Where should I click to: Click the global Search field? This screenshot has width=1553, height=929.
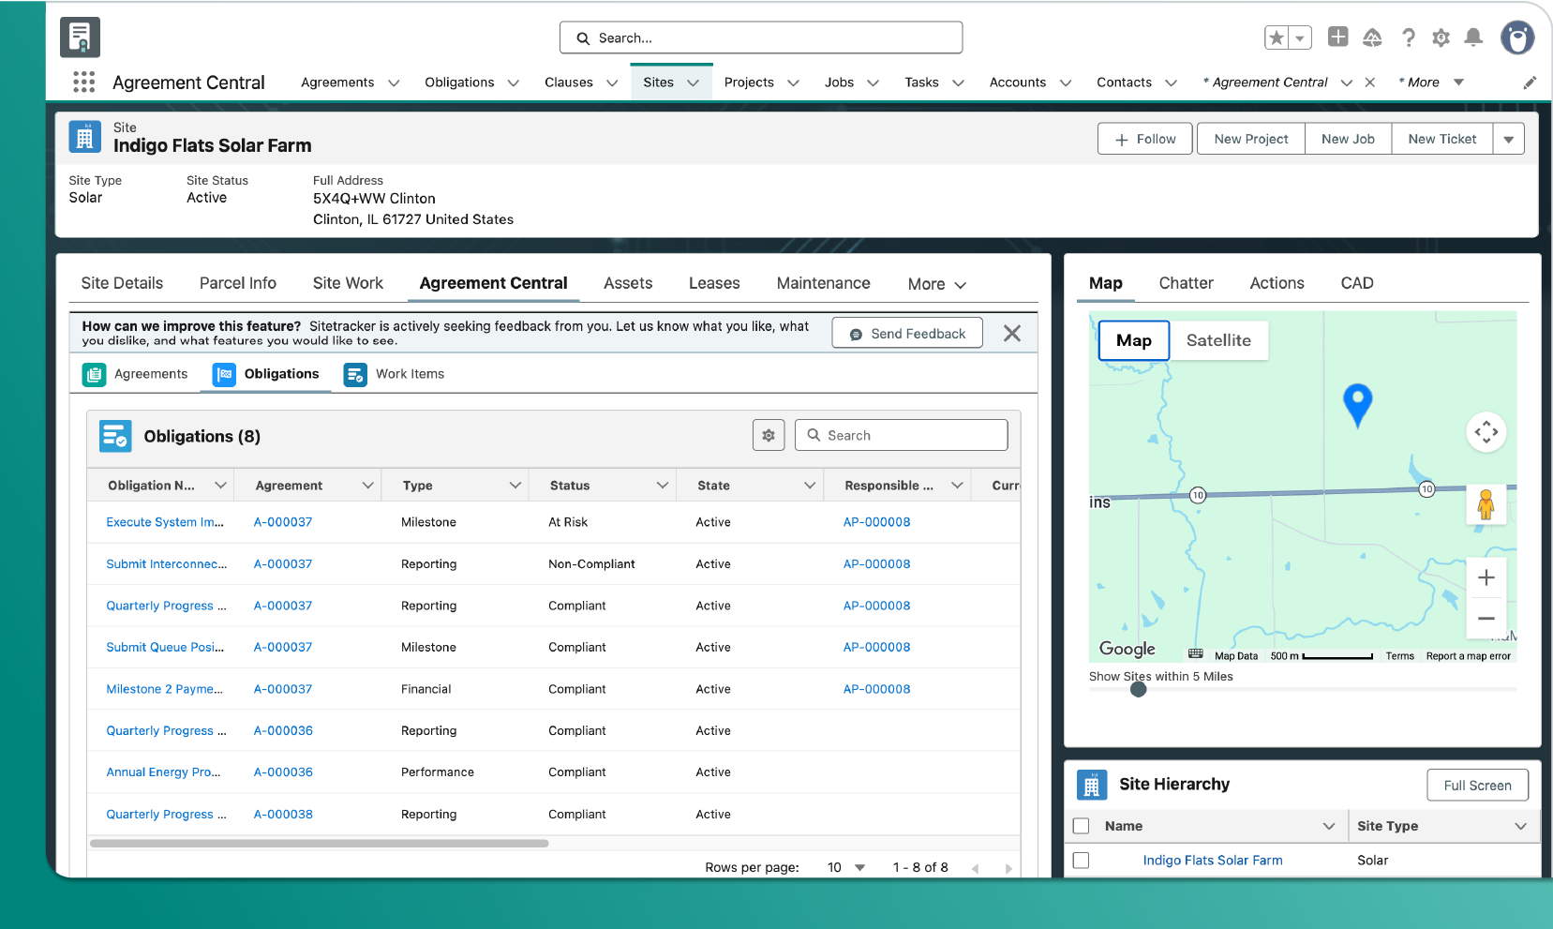point(761,37)
